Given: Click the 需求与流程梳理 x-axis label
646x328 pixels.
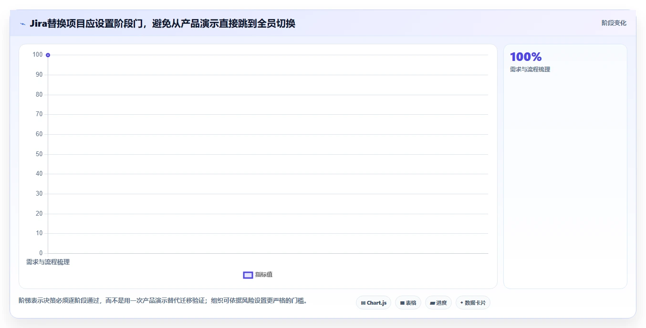Looking at the screenshot, I should [48, 262].
